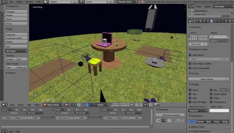Open the Object Mode selector
This screenshot has width=234, height=133.
coord(53,105)
